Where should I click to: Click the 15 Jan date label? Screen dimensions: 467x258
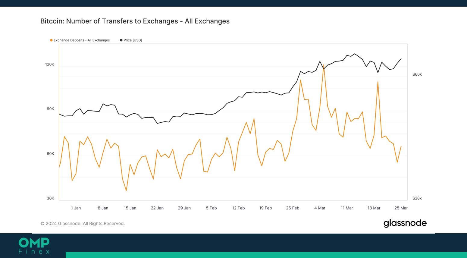click(x=130, y=208)
